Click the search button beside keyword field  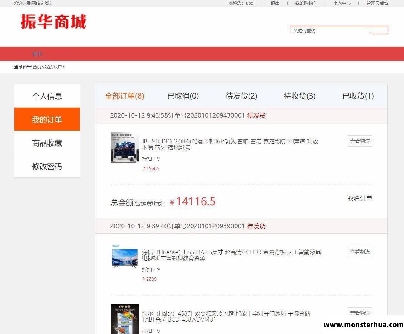[x=379, y=30]
